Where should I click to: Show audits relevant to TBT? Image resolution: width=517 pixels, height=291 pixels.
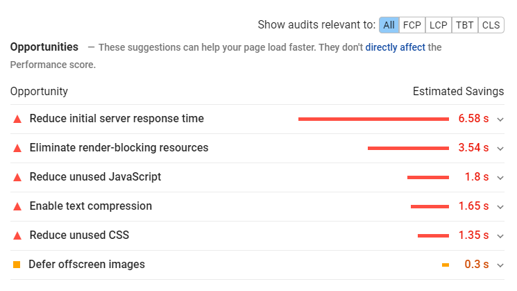(464, 25)
